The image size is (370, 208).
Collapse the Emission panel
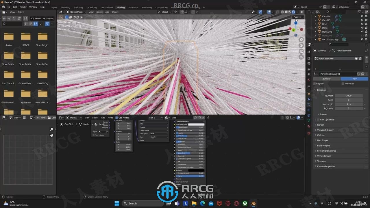[x=321, y=90]
